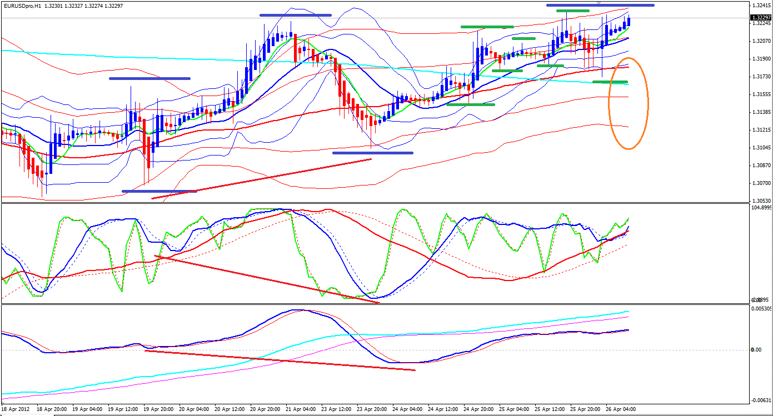Click the -0.00631 indicator scale value

760,400
